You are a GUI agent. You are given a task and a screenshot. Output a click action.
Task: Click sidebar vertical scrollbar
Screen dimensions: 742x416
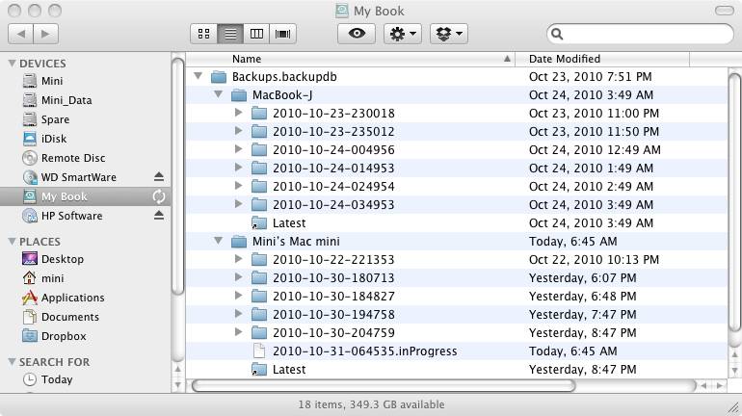click(x=178, y=175)
